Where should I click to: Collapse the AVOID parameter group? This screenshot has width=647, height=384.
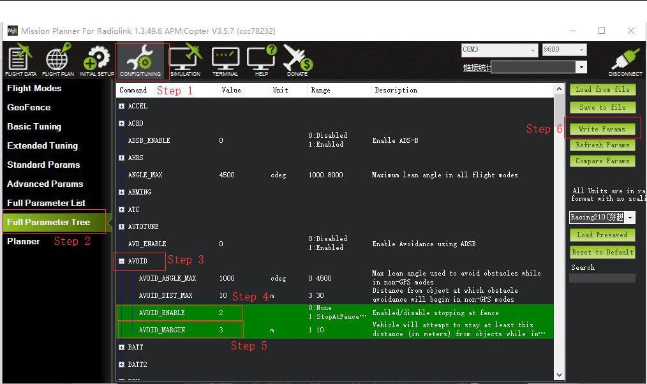[x=121, y=261]
